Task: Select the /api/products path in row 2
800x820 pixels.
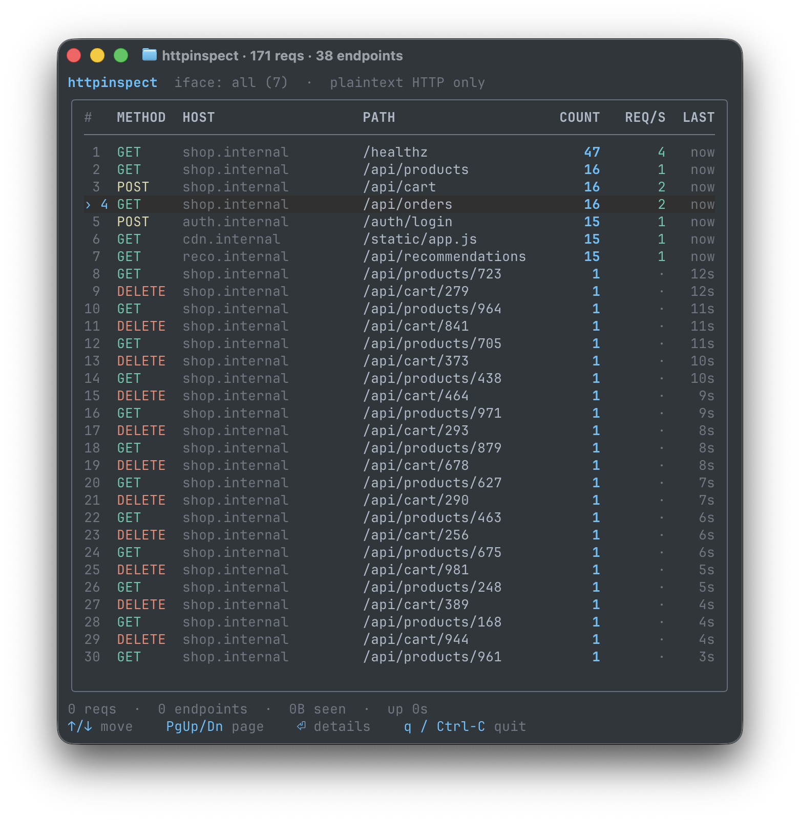Action: tap(416, 169)
